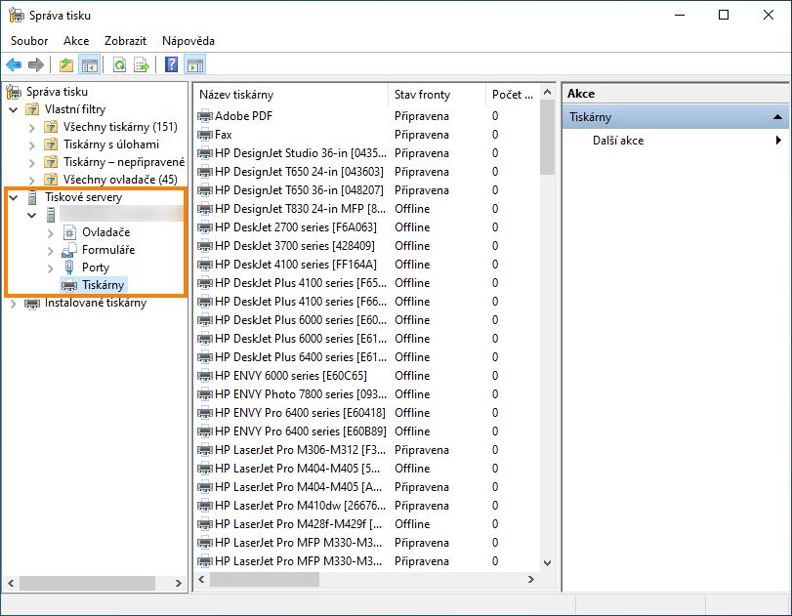Image resolution: width=792 pixels, height=616 pixels.
Task: Select Porty in the tree
Action: 96,267
